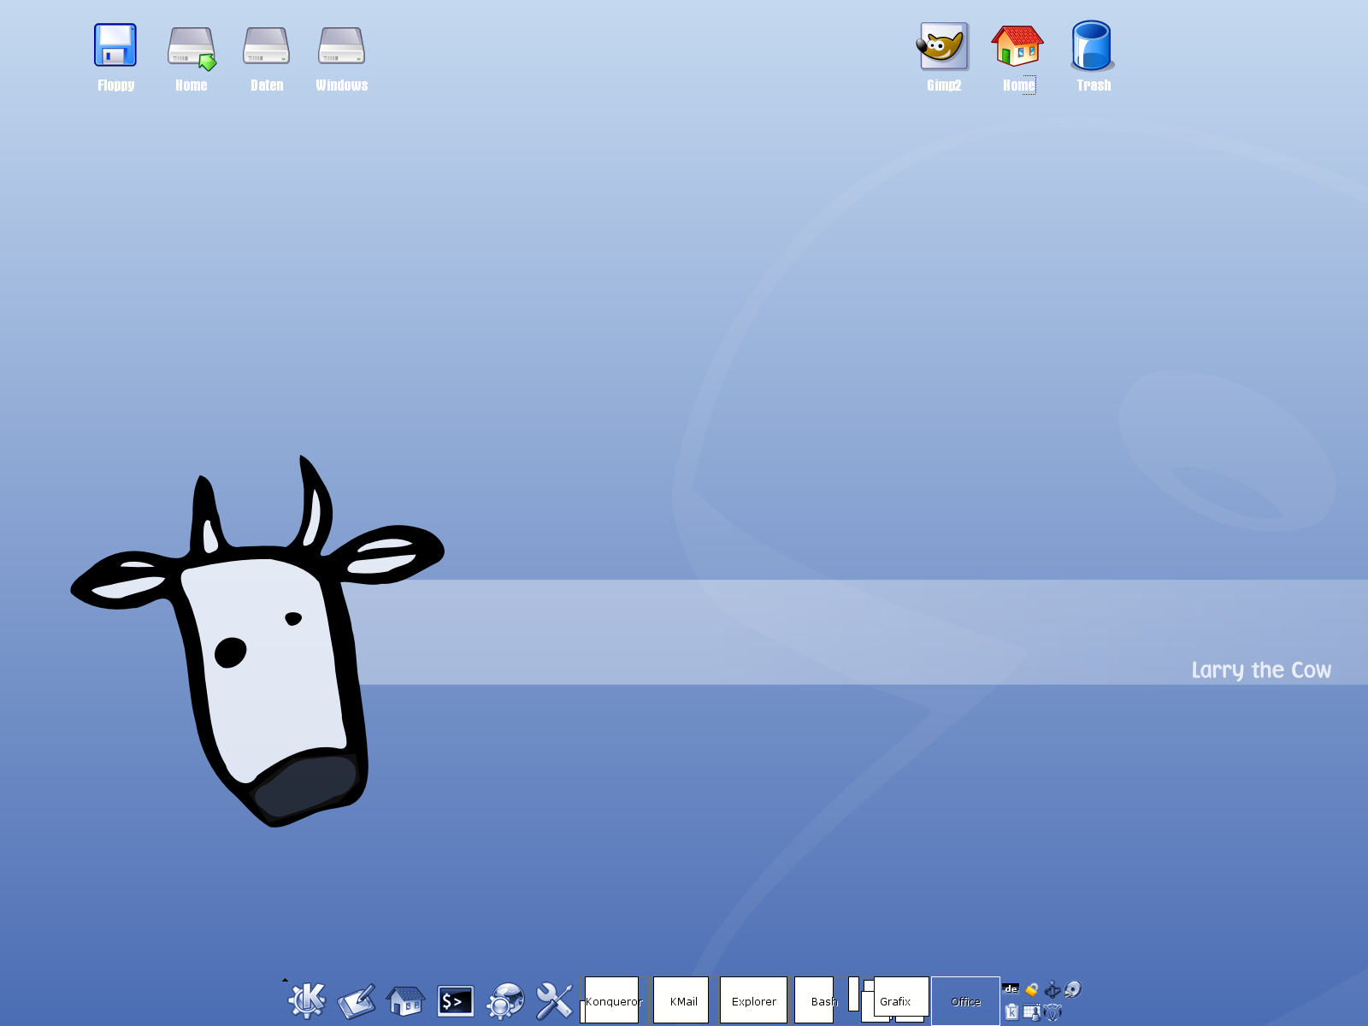Open the KDE K menu launcher
Viewport: 1368px width, 1026px height.
(307, 1000)
